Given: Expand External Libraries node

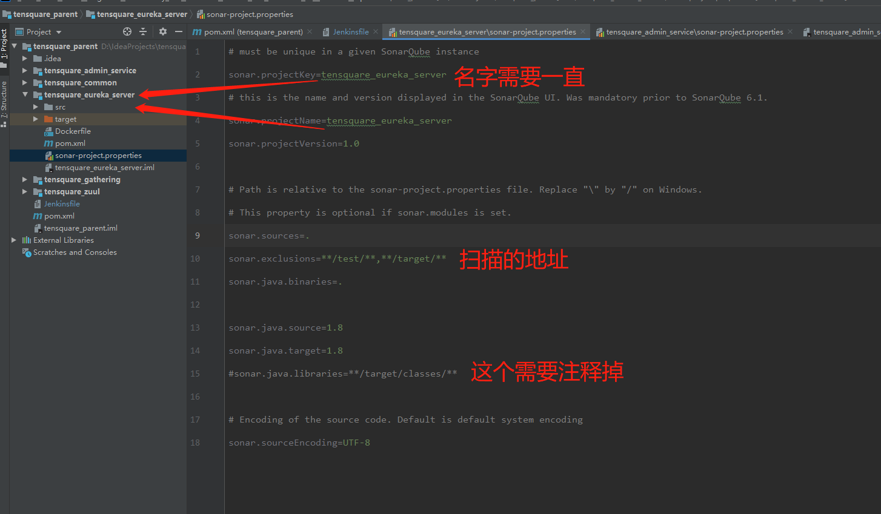Looking at the screenshot, I should tap(14, 240).
